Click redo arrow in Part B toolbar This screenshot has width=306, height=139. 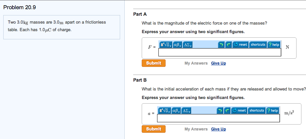coord(228,110)
